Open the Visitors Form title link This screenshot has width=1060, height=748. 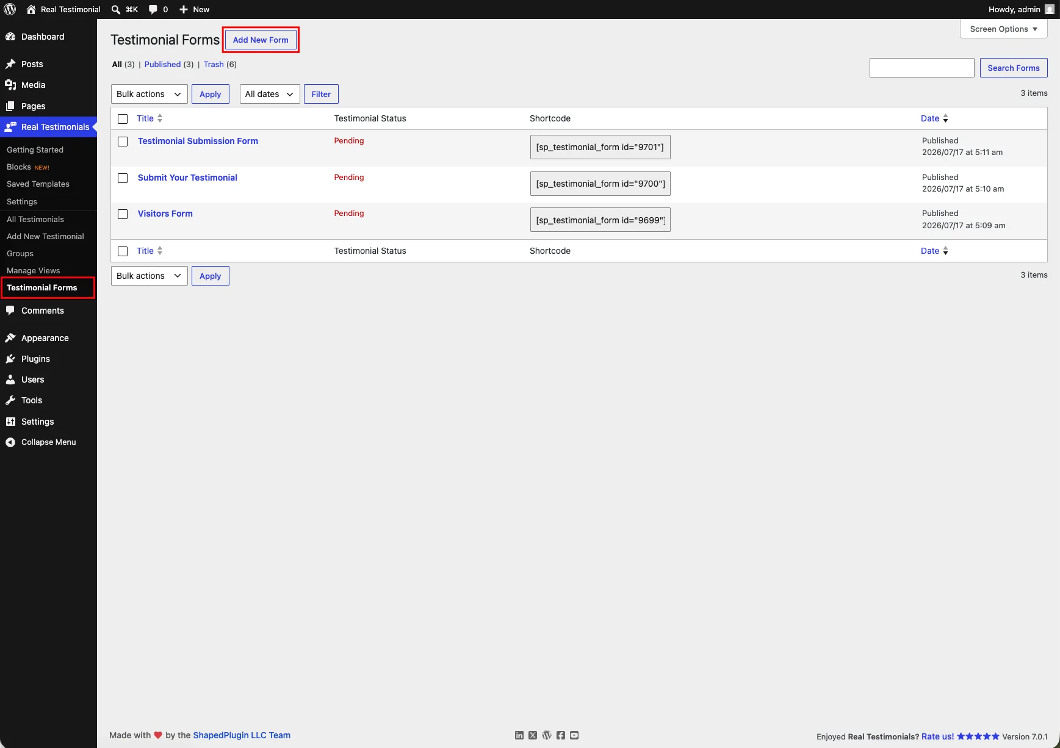[x=165, y=214]
